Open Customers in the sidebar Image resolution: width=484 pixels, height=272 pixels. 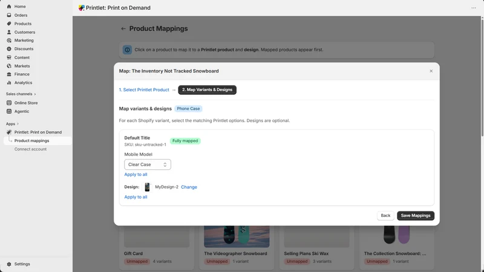pyautogui.click(x=25, y=32)
